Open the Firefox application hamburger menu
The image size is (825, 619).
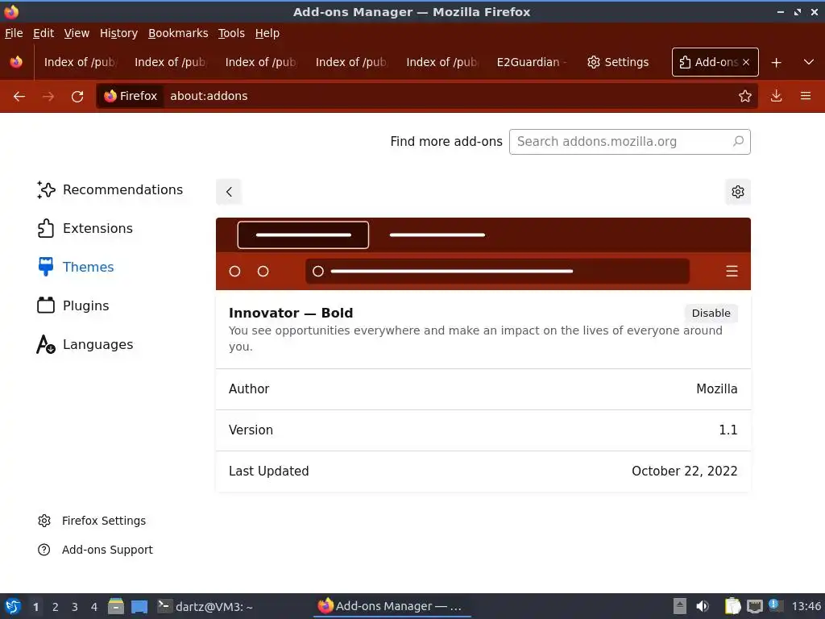tap(806, 96)
